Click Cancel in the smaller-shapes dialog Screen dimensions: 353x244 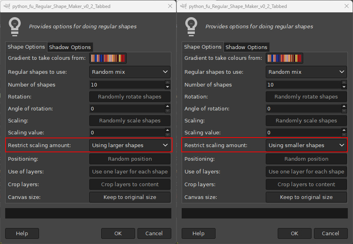tap(331, 233)
